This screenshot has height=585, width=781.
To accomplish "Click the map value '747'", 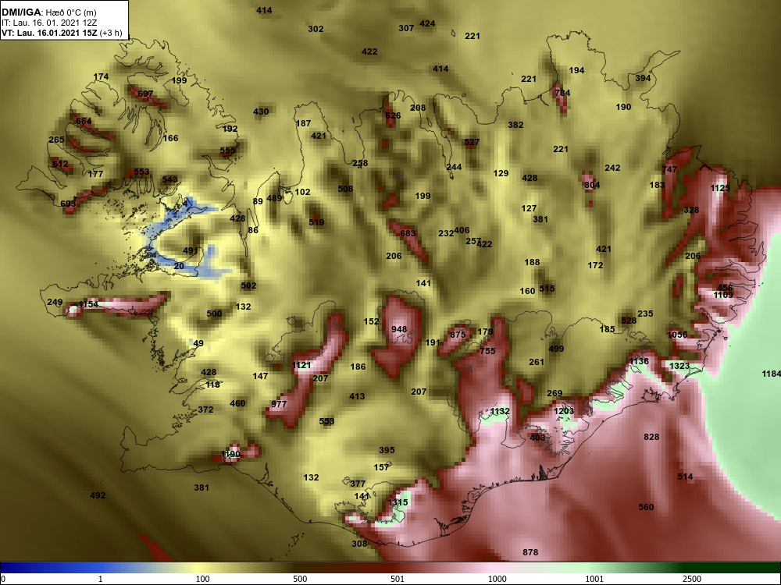I will 670,169.
